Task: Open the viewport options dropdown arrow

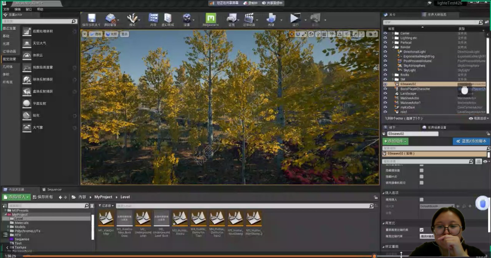Action: pyautogui.click(x=84, y=34)
